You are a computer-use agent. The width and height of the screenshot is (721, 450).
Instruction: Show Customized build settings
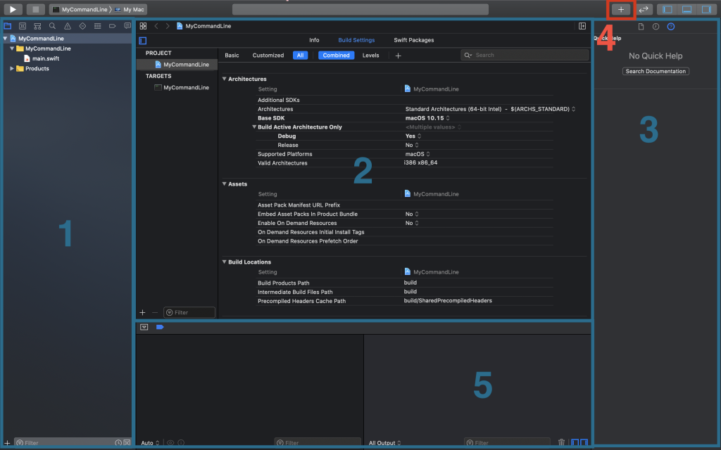(x=268, y=55)
